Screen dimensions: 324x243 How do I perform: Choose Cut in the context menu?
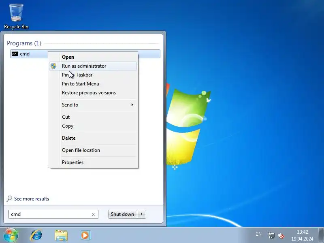click(93, 117)
